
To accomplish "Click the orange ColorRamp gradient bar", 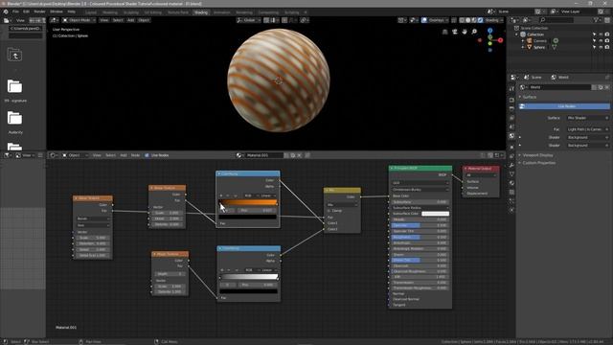I will (248, 202).
